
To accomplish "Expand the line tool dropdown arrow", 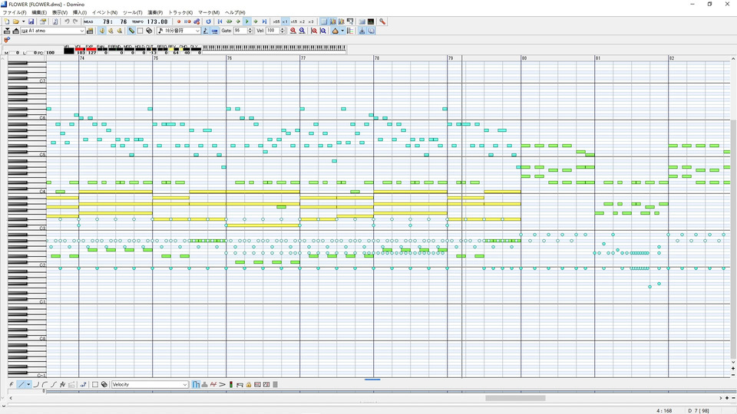I will 28,384.
